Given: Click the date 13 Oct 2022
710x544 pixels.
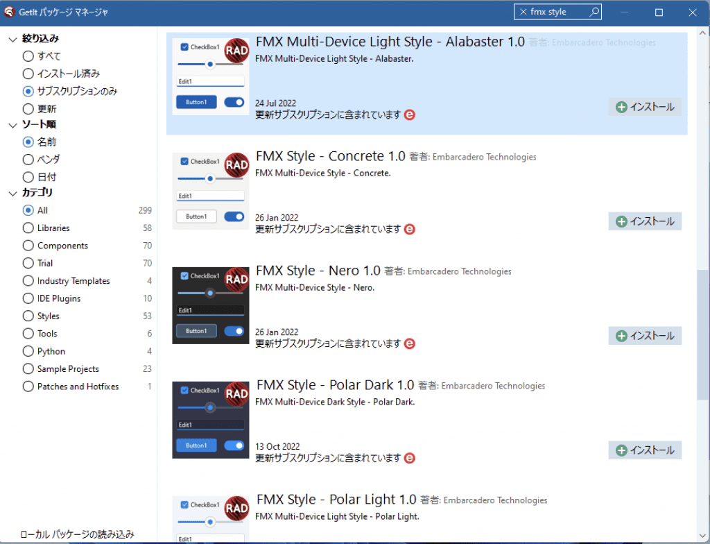Looking at the screenshot, I should (277, 447).
